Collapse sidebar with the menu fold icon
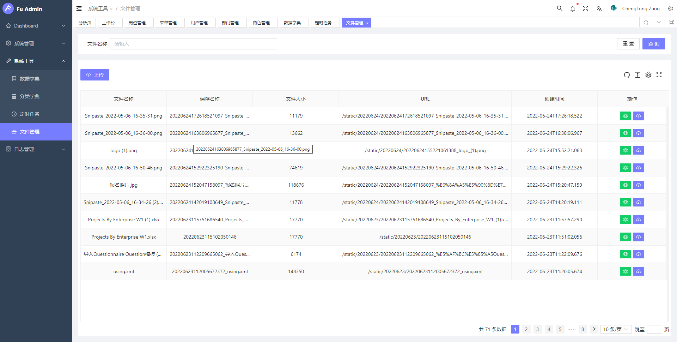 (x=79, y=8)
